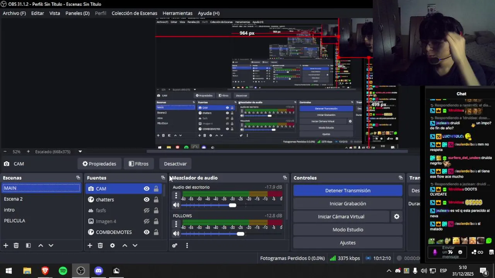The height and width of the screenshot is (278, 495).
Task: Move source down in Fuentes toolbar
Action: point(135,246)
